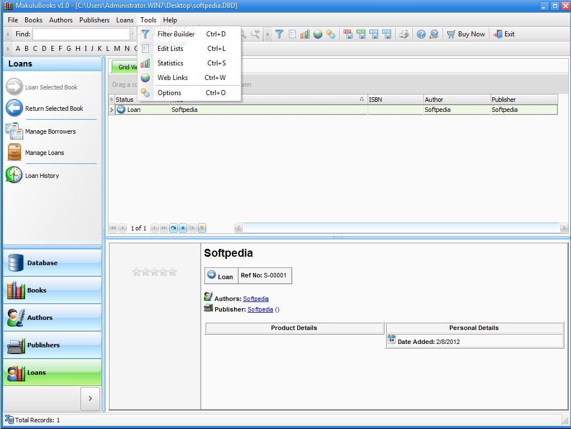
Task: Open Manage Loans in sidebar
Action: [x=45, y=153]
